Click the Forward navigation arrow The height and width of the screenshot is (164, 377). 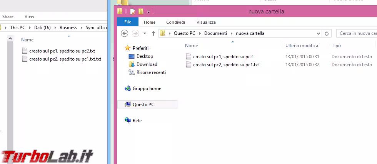[x=135, y=33]
